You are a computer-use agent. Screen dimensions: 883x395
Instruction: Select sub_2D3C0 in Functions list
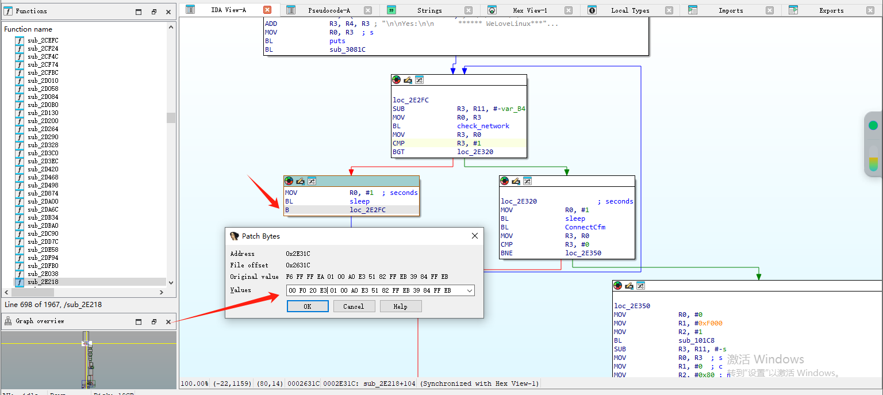tap(43, 153)
